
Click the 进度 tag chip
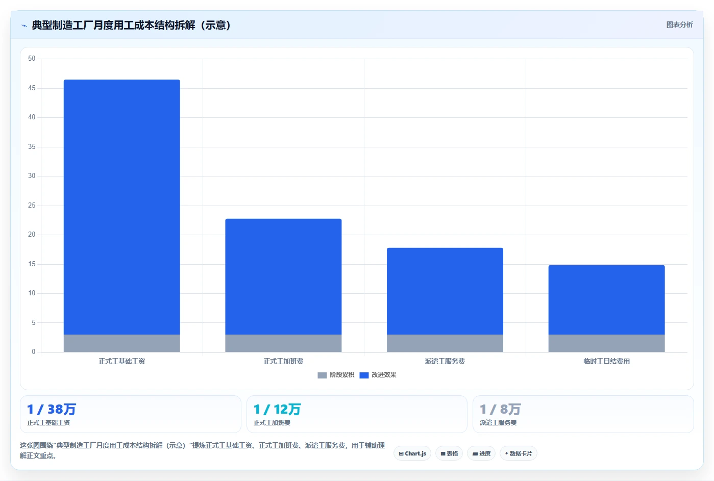[481, 453]
